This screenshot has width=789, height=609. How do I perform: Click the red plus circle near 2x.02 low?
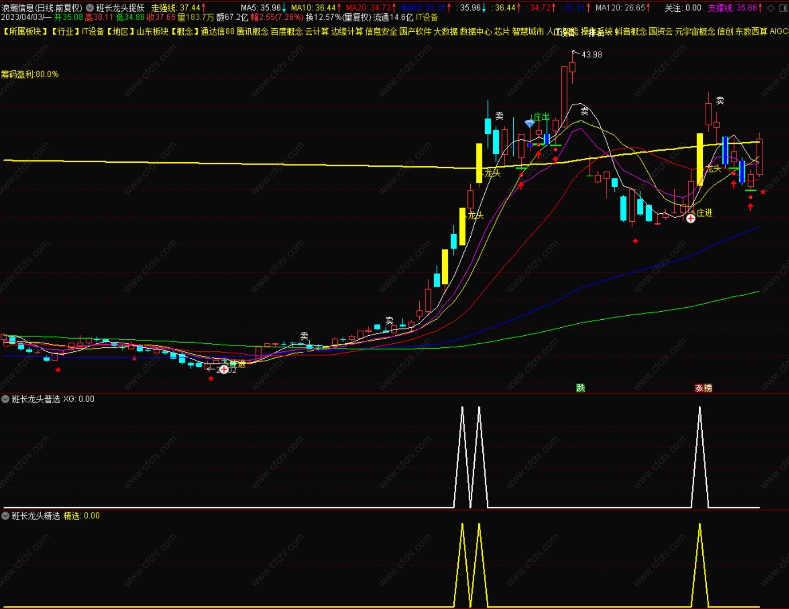[x=224, y=369]
